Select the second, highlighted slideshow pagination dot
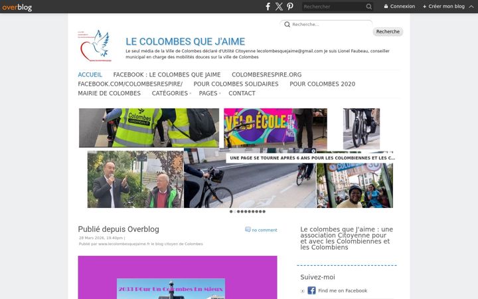The width and height of the screenshot is (478, 299). click(x=235, y=211)
